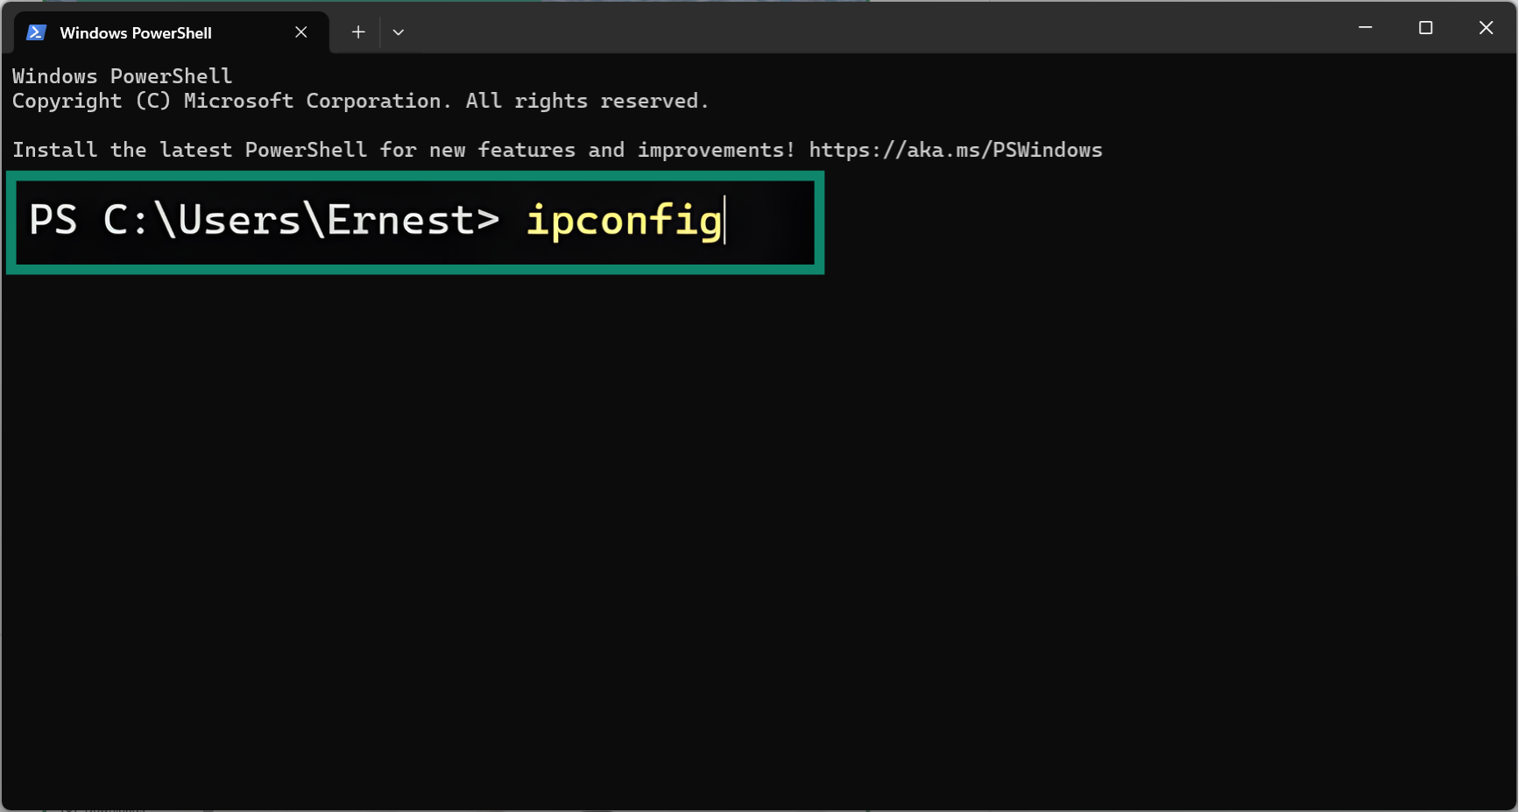1519x812 pixels.
Task: Expand the tab profile selector arrow
Action: point(399,32)
